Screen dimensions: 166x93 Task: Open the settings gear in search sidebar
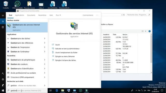tap(3, 79)
